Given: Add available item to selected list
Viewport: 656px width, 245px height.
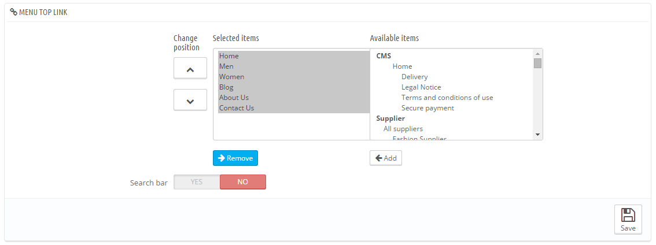Looking at the screenshot, I should click(x=386, y=158).
